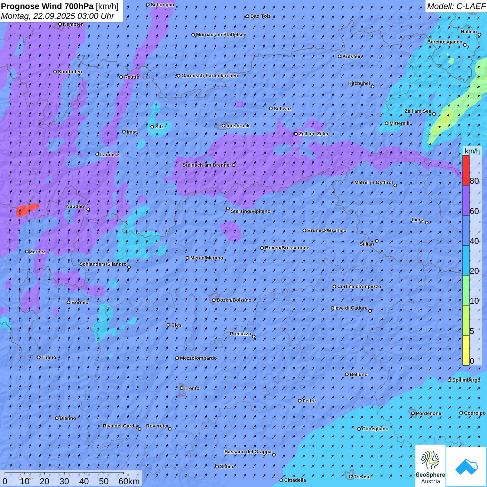Click the 'Prognose Wind 700hPa [km/h]' title
Image resolution: width=487 pixels, height=487 pixels.
click(x=60, y=6)
